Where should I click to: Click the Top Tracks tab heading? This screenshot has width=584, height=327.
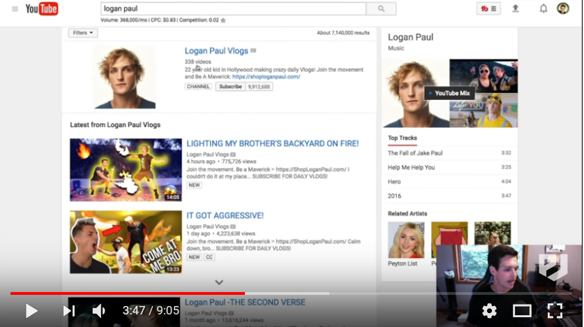pyautogui.click(x=403, y=138)
